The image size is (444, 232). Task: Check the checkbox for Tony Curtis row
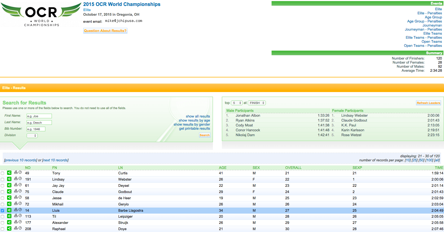click(2, 173)
